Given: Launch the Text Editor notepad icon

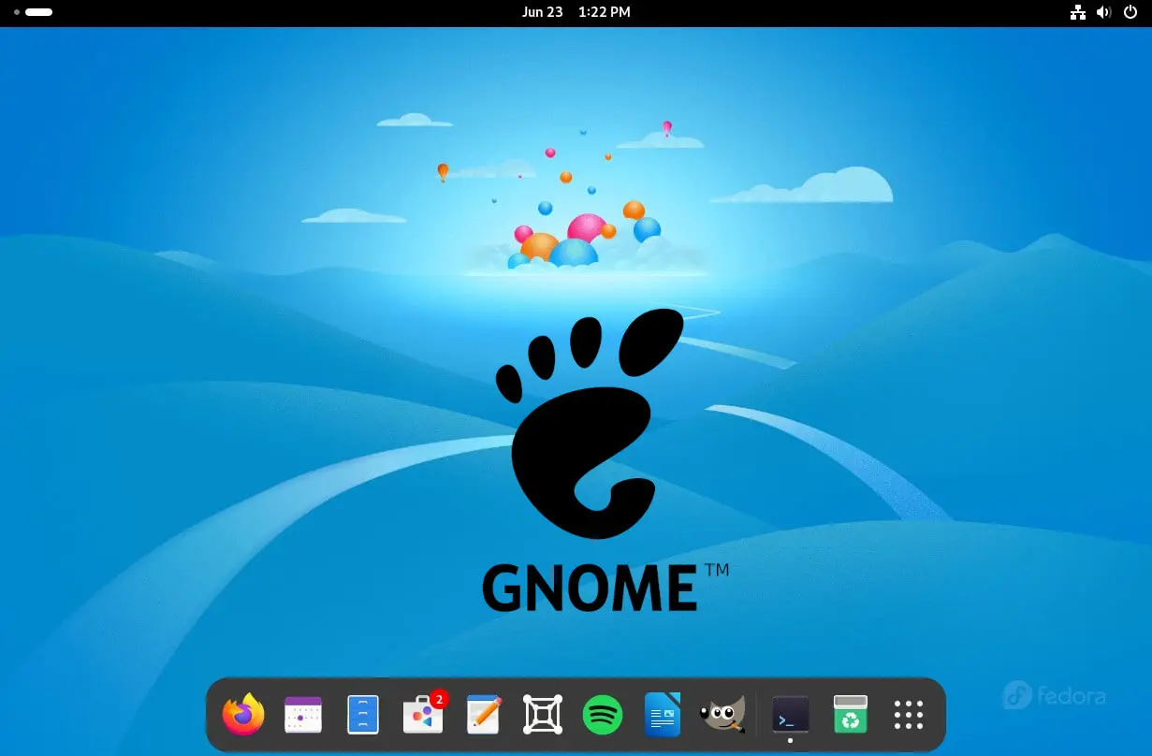Looking at the screenshot, I should point(485,715).
